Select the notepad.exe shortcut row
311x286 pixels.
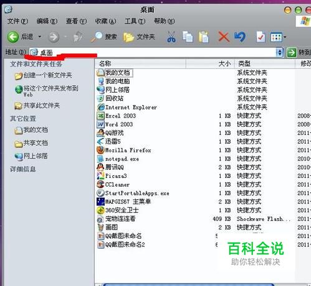[118, 159]
